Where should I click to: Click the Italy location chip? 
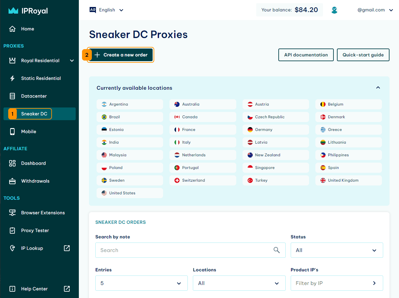pyautogui.click(x=203, y=142)
